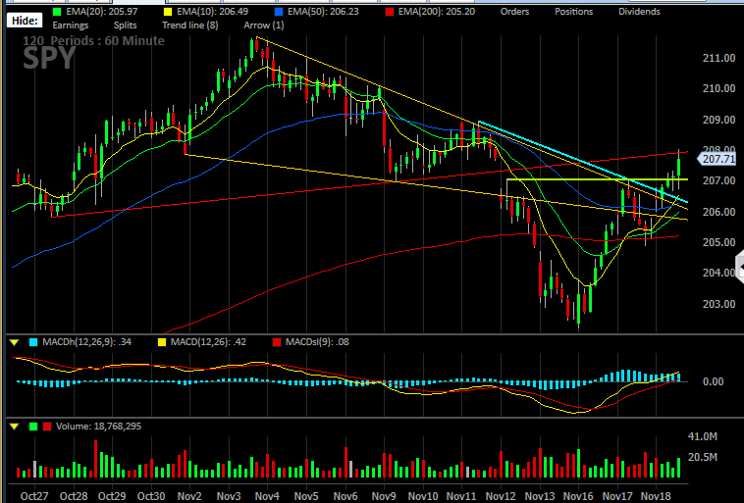Click the Hide: button
744x503 pixels.
click(x=25, y=21)
